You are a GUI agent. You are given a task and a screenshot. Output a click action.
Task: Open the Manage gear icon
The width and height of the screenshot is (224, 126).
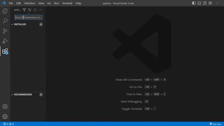click(5, 117)
